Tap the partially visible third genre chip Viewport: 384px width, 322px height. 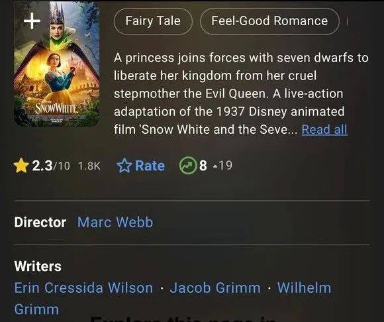click(348, 21)
